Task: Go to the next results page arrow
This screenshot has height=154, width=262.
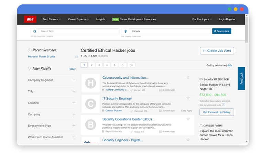Action: (x=123, y=65)
